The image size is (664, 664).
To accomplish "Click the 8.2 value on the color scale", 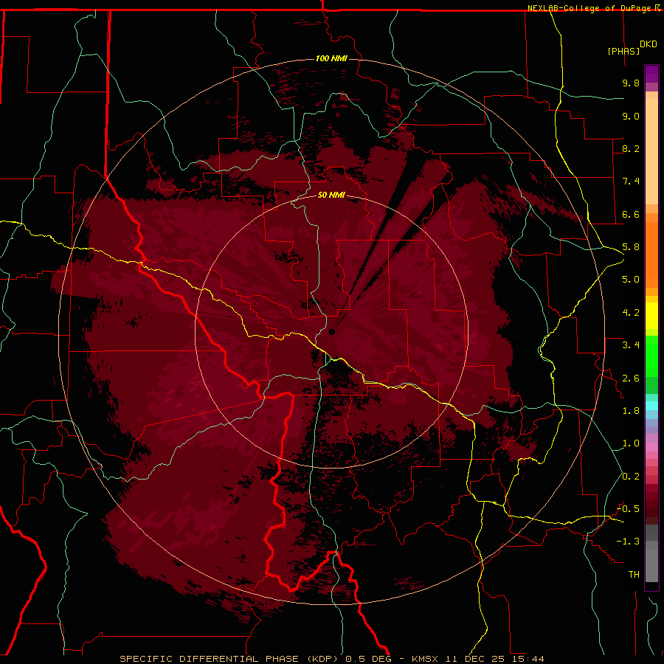I will point(631,148).
